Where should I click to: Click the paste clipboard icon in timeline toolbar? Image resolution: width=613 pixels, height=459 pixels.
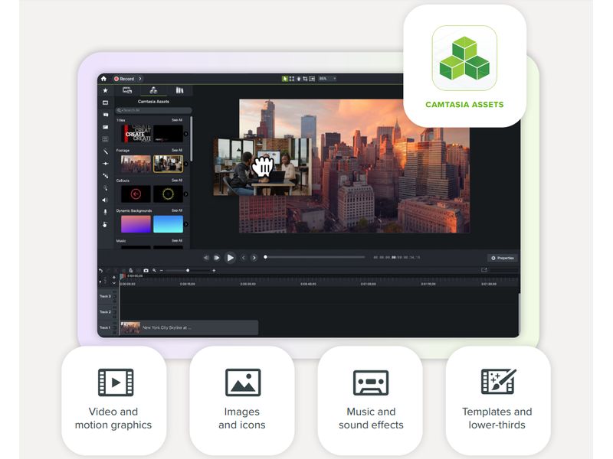[x=131, y=271]
